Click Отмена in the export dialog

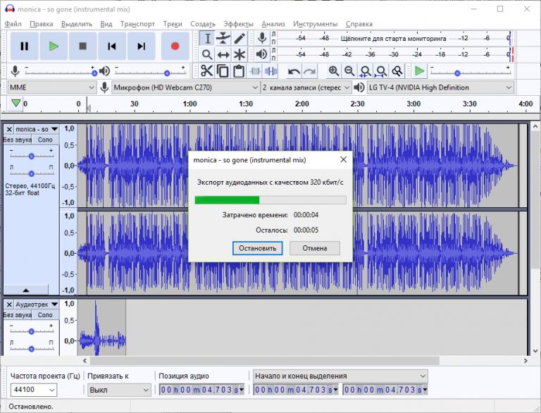[315, 248]
